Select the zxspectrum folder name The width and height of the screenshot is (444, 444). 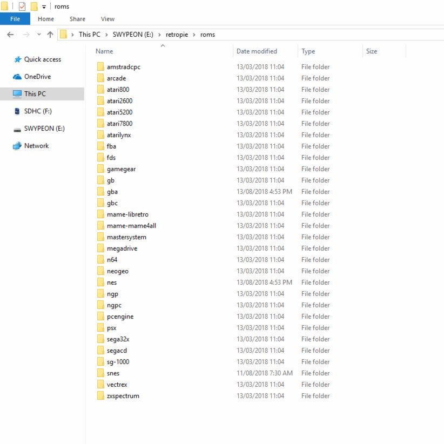click(x=123, y=396)
